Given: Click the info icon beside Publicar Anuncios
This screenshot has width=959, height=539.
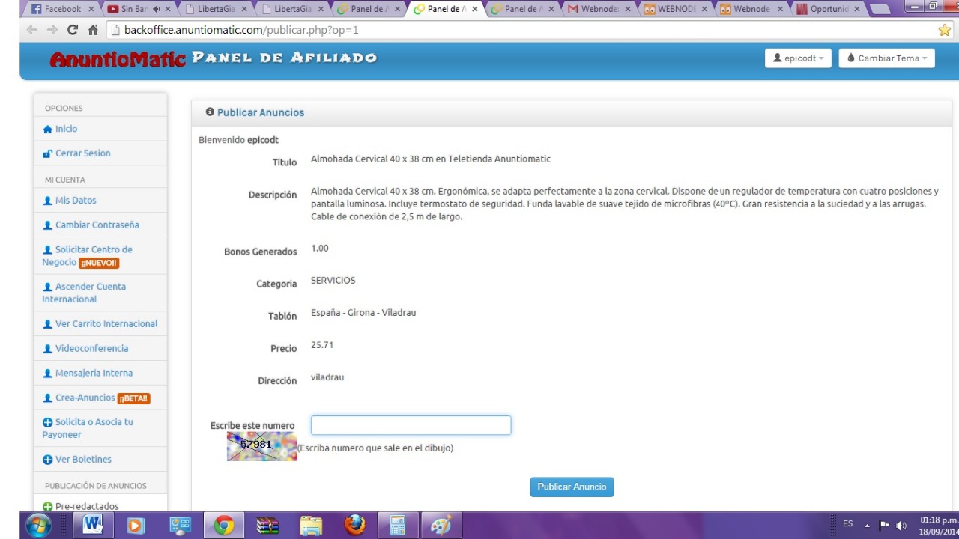Looking at the screenshot, I should click(210, 112).
